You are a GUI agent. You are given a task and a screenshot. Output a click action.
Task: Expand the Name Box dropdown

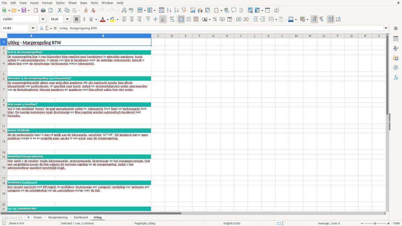click(33, 28)
